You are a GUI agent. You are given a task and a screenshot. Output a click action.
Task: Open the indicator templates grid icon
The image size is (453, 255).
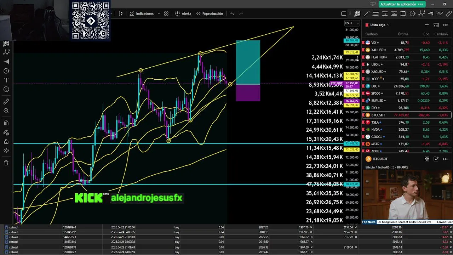point(166,13)
